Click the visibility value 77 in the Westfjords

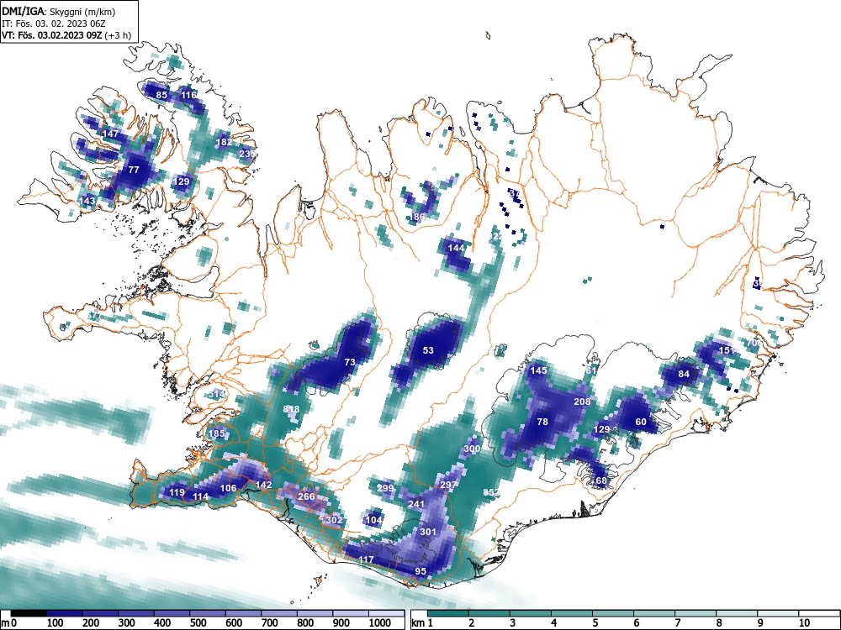click(134, 170)
